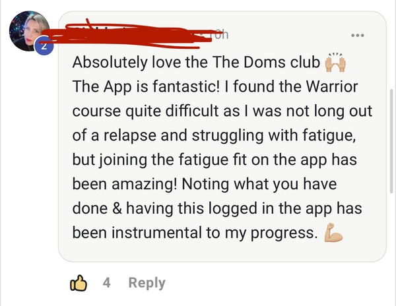Open the three-dot comment options menu
The image size is (396, 306).
(358, 36)
